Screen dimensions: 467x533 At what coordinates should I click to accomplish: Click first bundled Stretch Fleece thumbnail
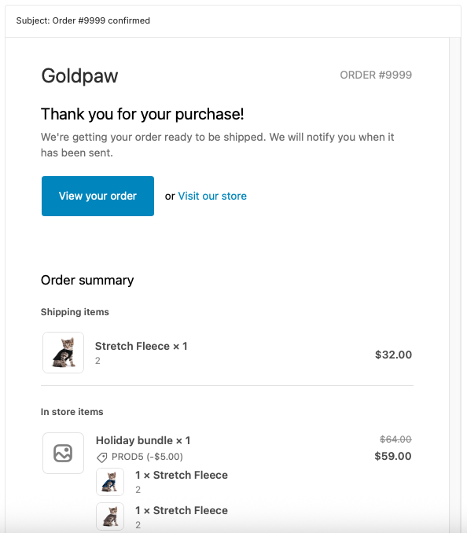110,482
